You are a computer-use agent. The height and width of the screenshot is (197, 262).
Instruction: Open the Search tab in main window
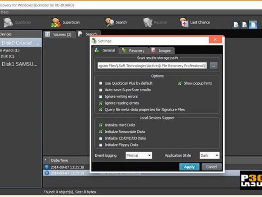pyautogui.click(x=88, y=34)
